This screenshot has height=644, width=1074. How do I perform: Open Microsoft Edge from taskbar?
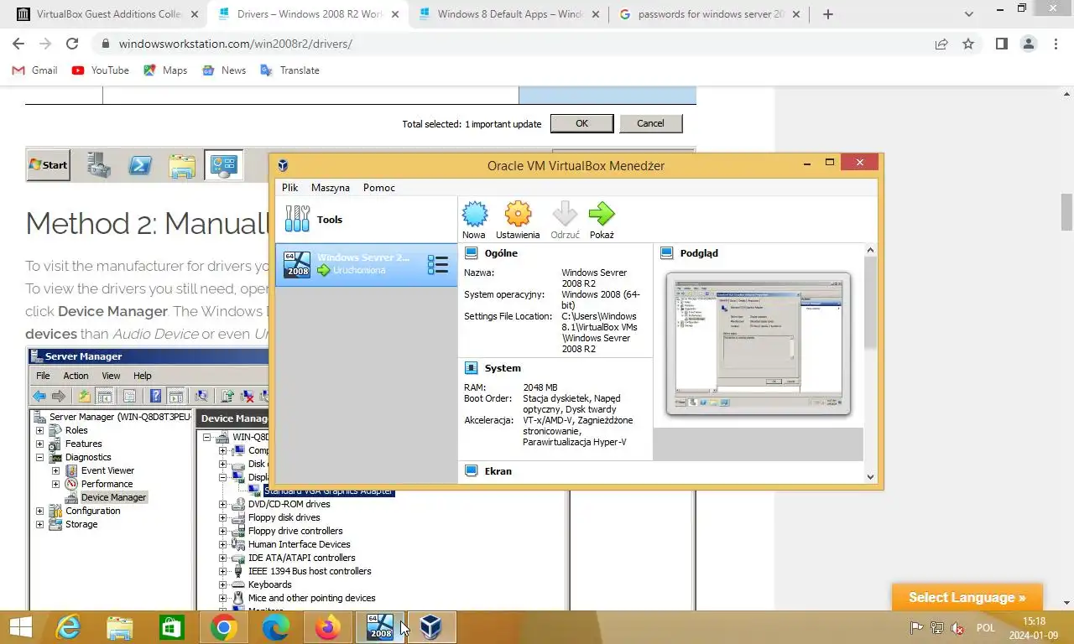click(x=276, y=627)
